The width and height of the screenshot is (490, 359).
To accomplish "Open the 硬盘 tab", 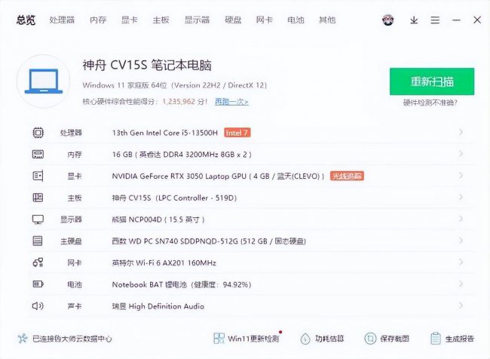I will pyautogui.click(x=233, y=20).
